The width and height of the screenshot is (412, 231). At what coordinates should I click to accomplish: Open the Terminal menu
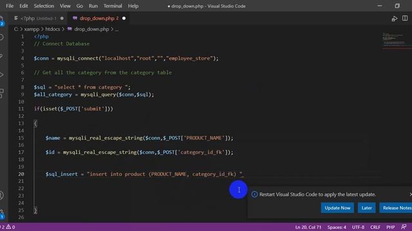113,6
